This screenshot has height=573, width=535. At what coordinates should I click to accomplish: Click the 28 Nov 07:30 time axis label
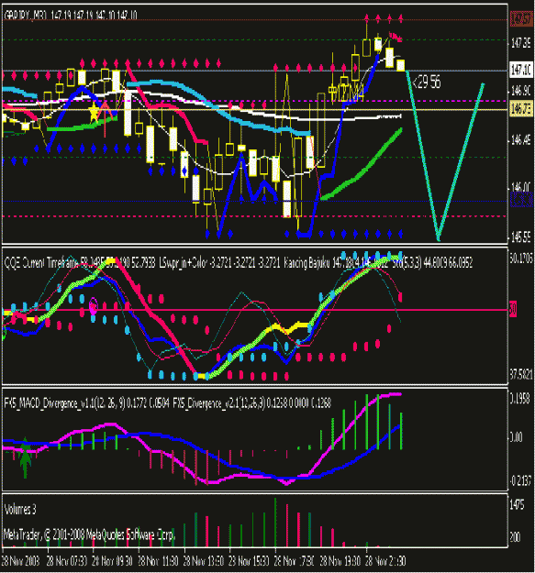[67, 561]
